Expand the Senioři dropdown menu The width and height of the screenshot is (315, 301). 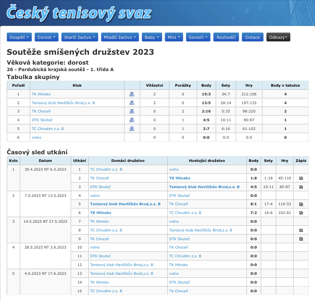198,37
